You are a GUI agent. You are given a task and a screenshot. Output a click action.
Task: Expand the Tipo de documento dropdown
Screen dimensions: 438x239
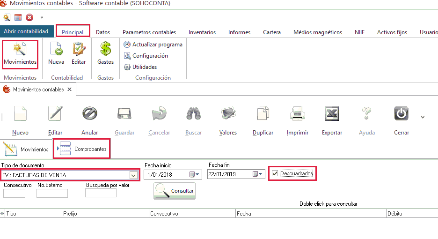click(133, 175)
